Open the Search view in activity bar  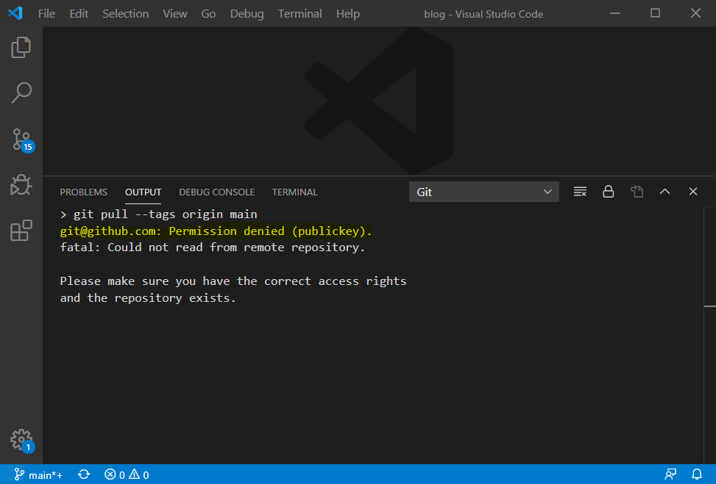[x=21, y=93]
